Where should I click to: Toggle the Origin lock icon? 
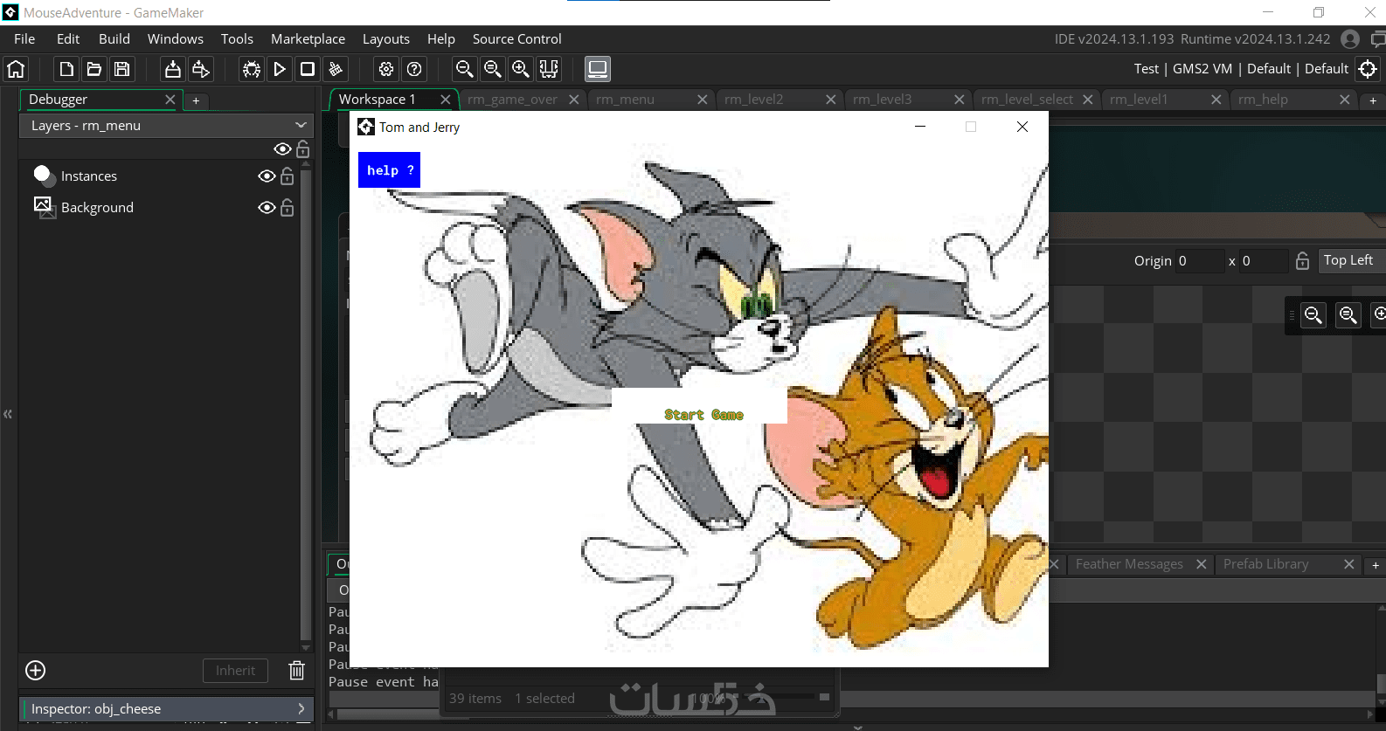[x=1302, y=261]
